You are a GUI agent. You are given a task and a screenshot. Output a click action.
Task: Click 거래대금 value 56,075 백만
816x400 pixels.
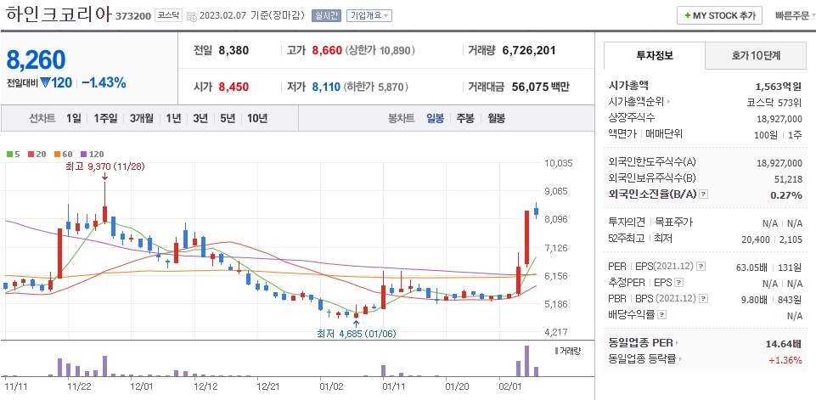[540, 87]
